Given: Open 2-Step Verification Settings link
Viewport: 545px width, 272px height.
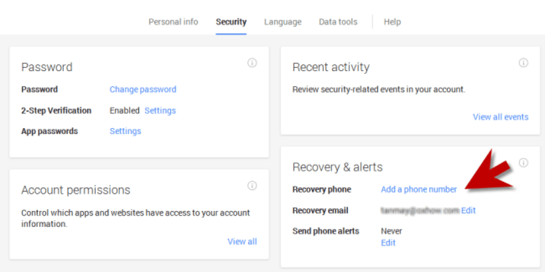Looking at the screenshot, I should point(160,110).
